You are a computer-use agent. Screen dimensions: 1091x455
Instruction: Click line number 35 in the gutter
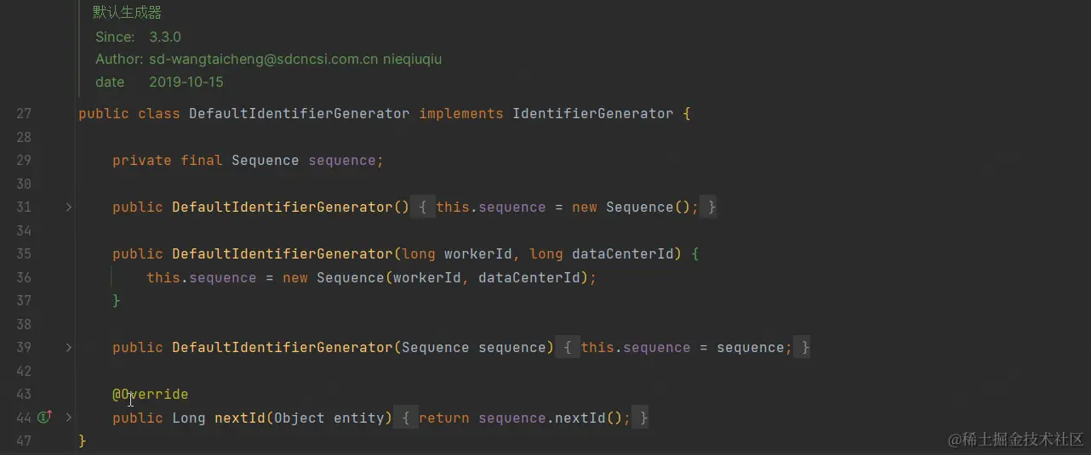pyautogui.click(x=24, y=253)
